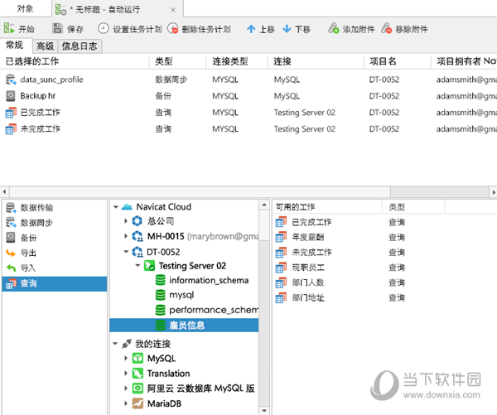Click the 可用的工作 column header
The image size is (497, 415).
pyautogui.click(x=327, y=207)
